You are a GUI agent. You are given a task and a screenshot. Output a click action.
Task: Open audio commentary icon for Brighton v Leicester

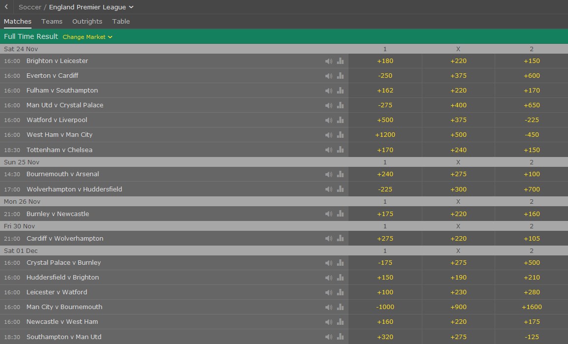pyautogui.click(x=329, y=61)
